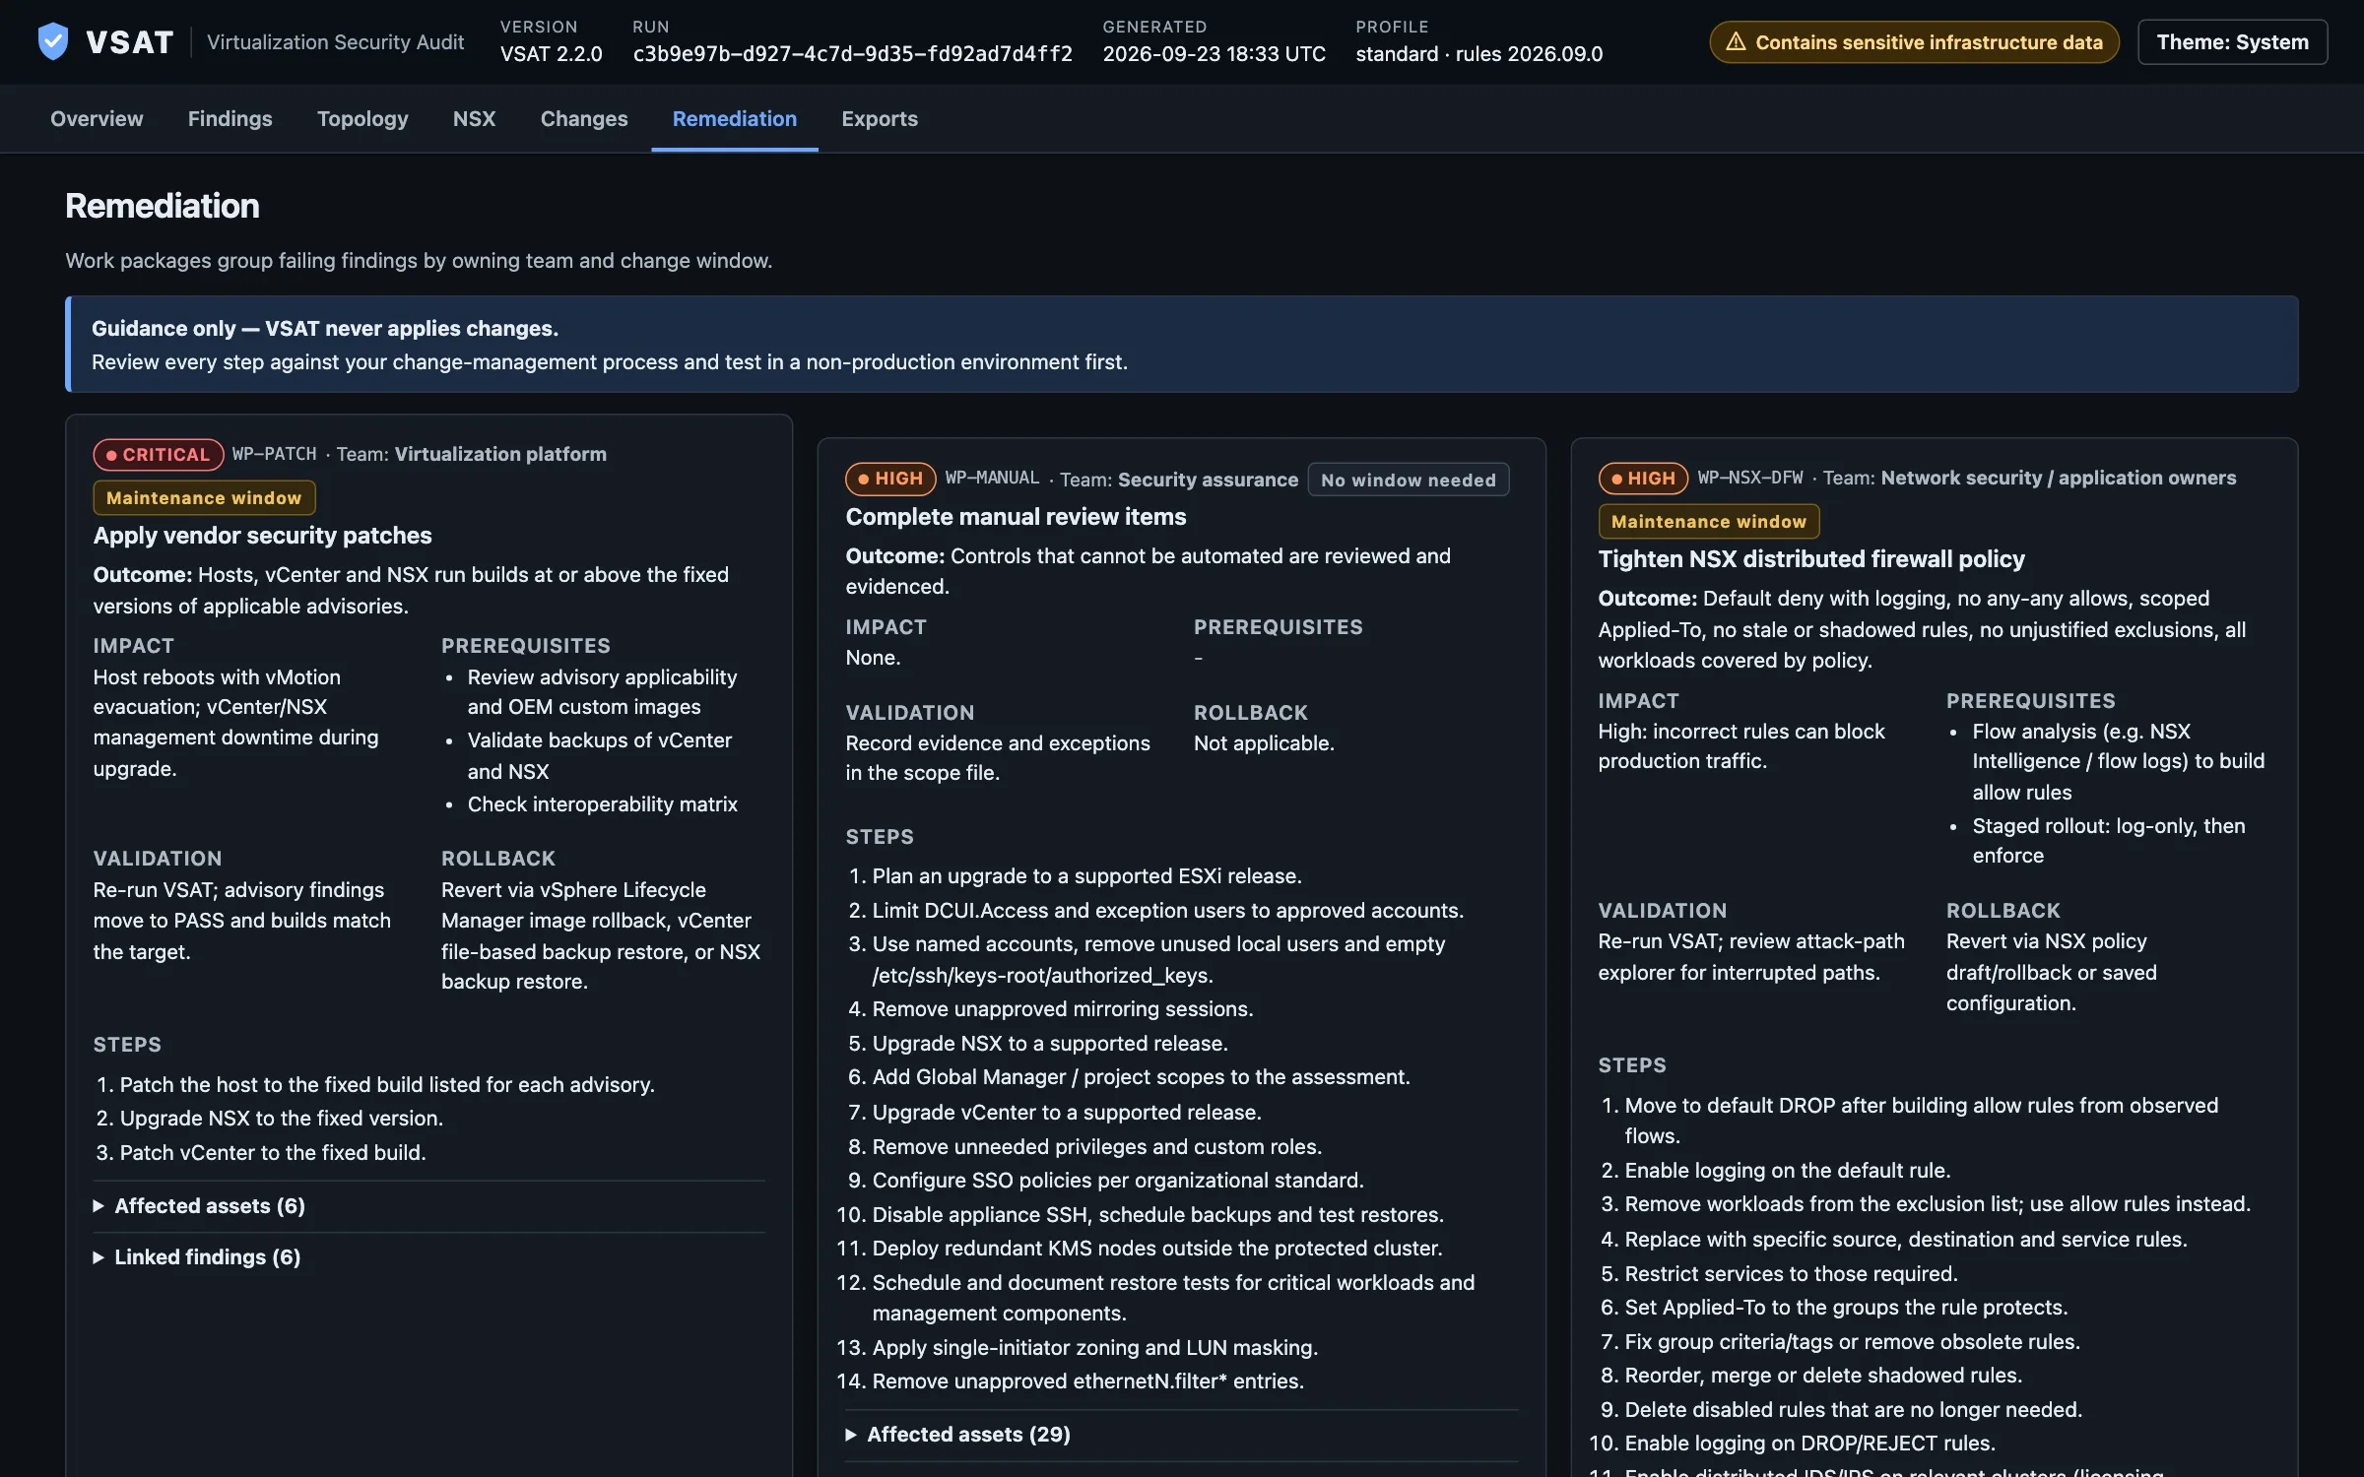Click the version value VSAT 2.2.0
The width and height of the screenshot is (2364, 1477).
pyautogui.click(x=551, y=54)
